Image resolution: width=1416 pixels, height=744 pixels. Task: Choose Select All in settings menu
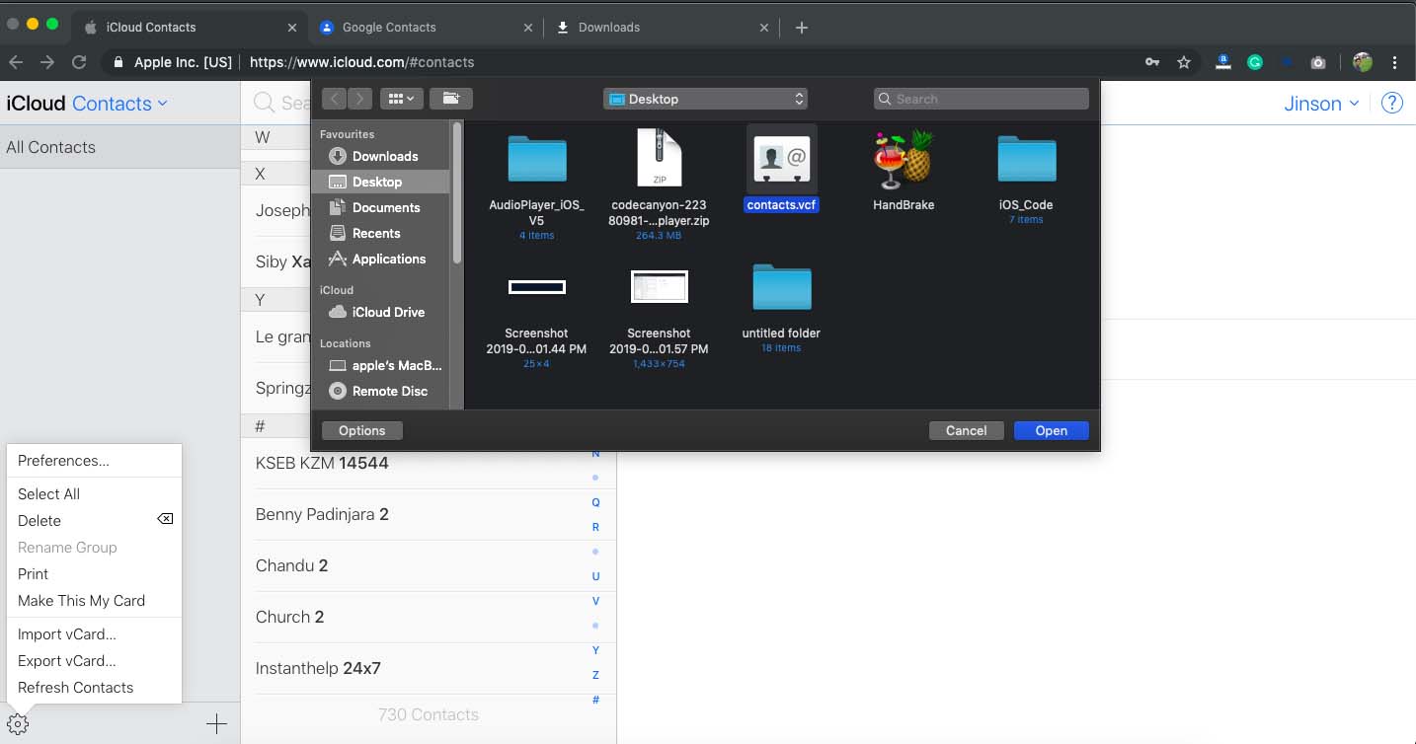(x=49, y=494)
